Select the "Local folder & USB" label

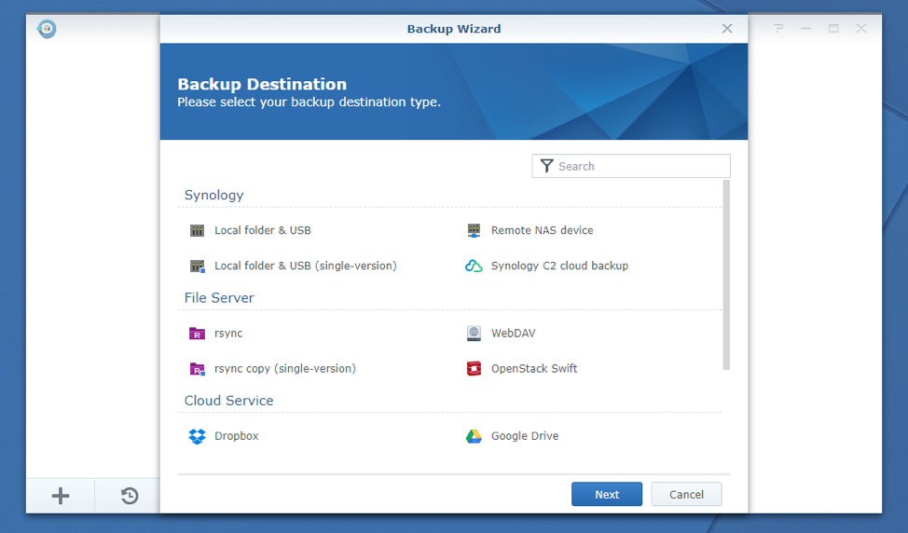[x=262, y=230]
